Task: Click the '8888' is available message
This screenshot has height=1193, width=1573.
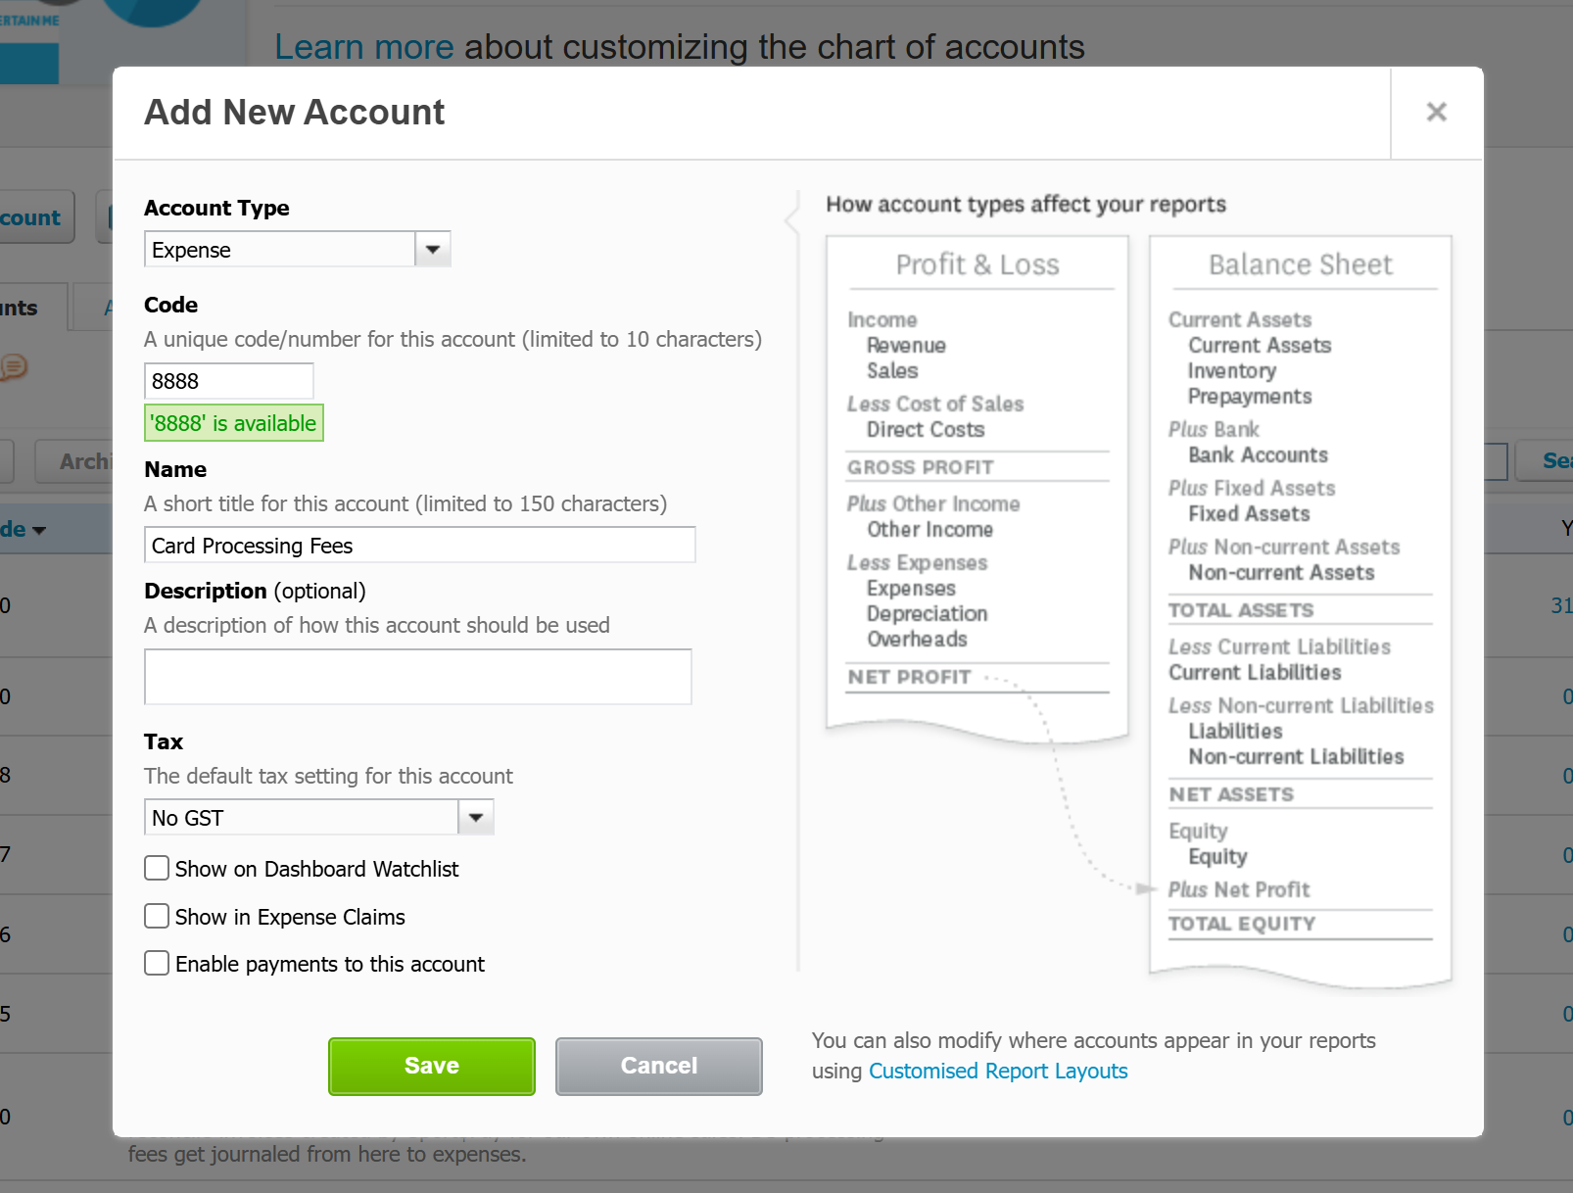Action: coord(234,423)
